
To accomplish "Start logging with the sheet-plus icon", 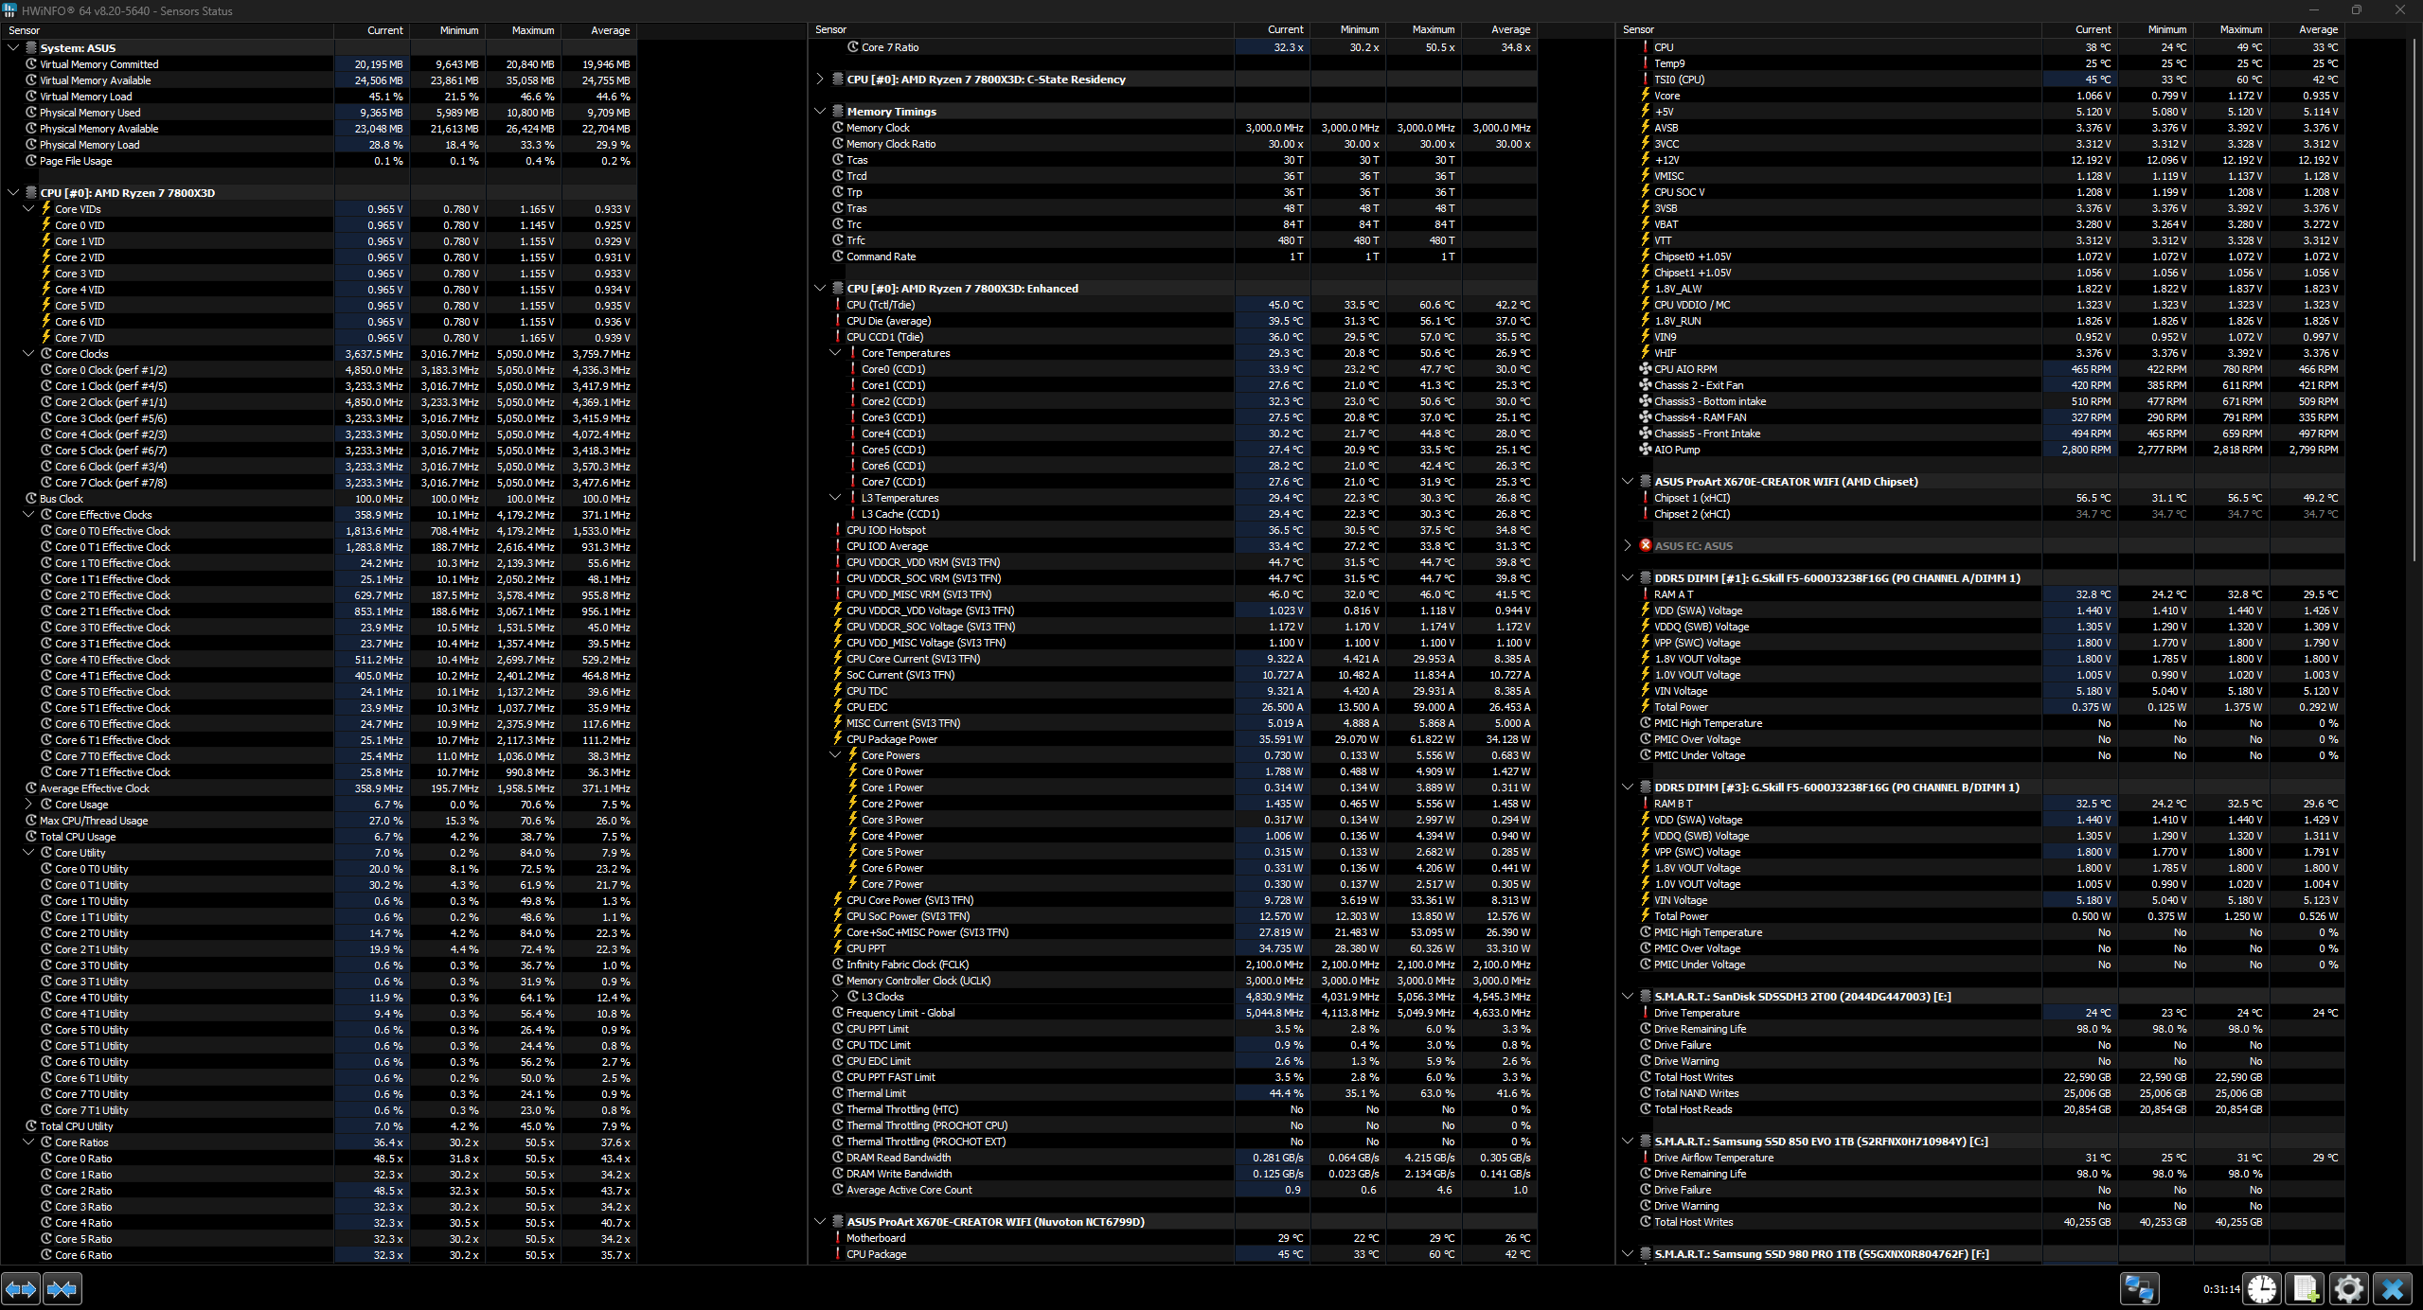I will click(x=2306, y=1288).
